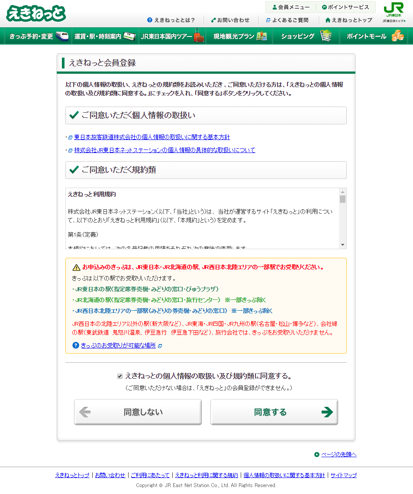Screen dimensions: 413x494
Task: Open JR東日本国内ツアー tab
Action: click(x=172, y=36)
